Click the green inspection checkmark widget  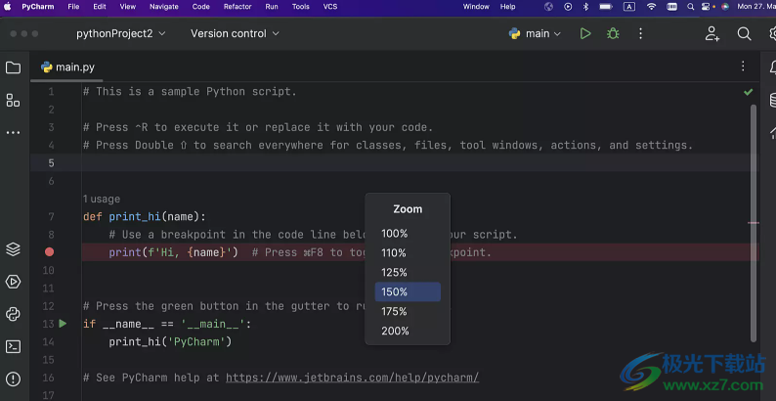tap(749, 92)
